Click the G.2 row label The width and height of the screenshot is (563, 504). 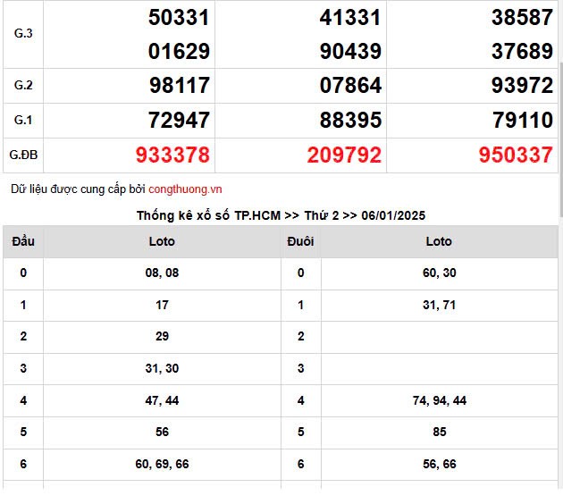pos(23,86)
